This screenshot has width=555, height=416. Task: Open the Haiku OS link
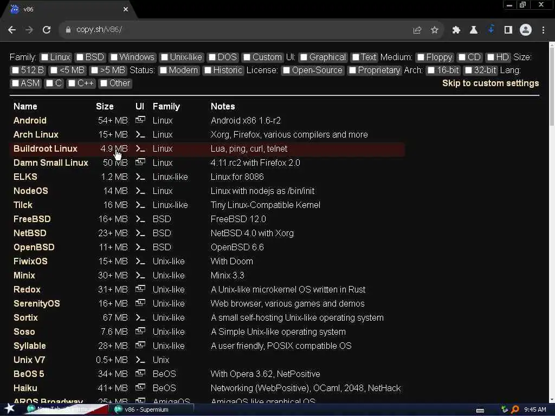tap(25, 388)
